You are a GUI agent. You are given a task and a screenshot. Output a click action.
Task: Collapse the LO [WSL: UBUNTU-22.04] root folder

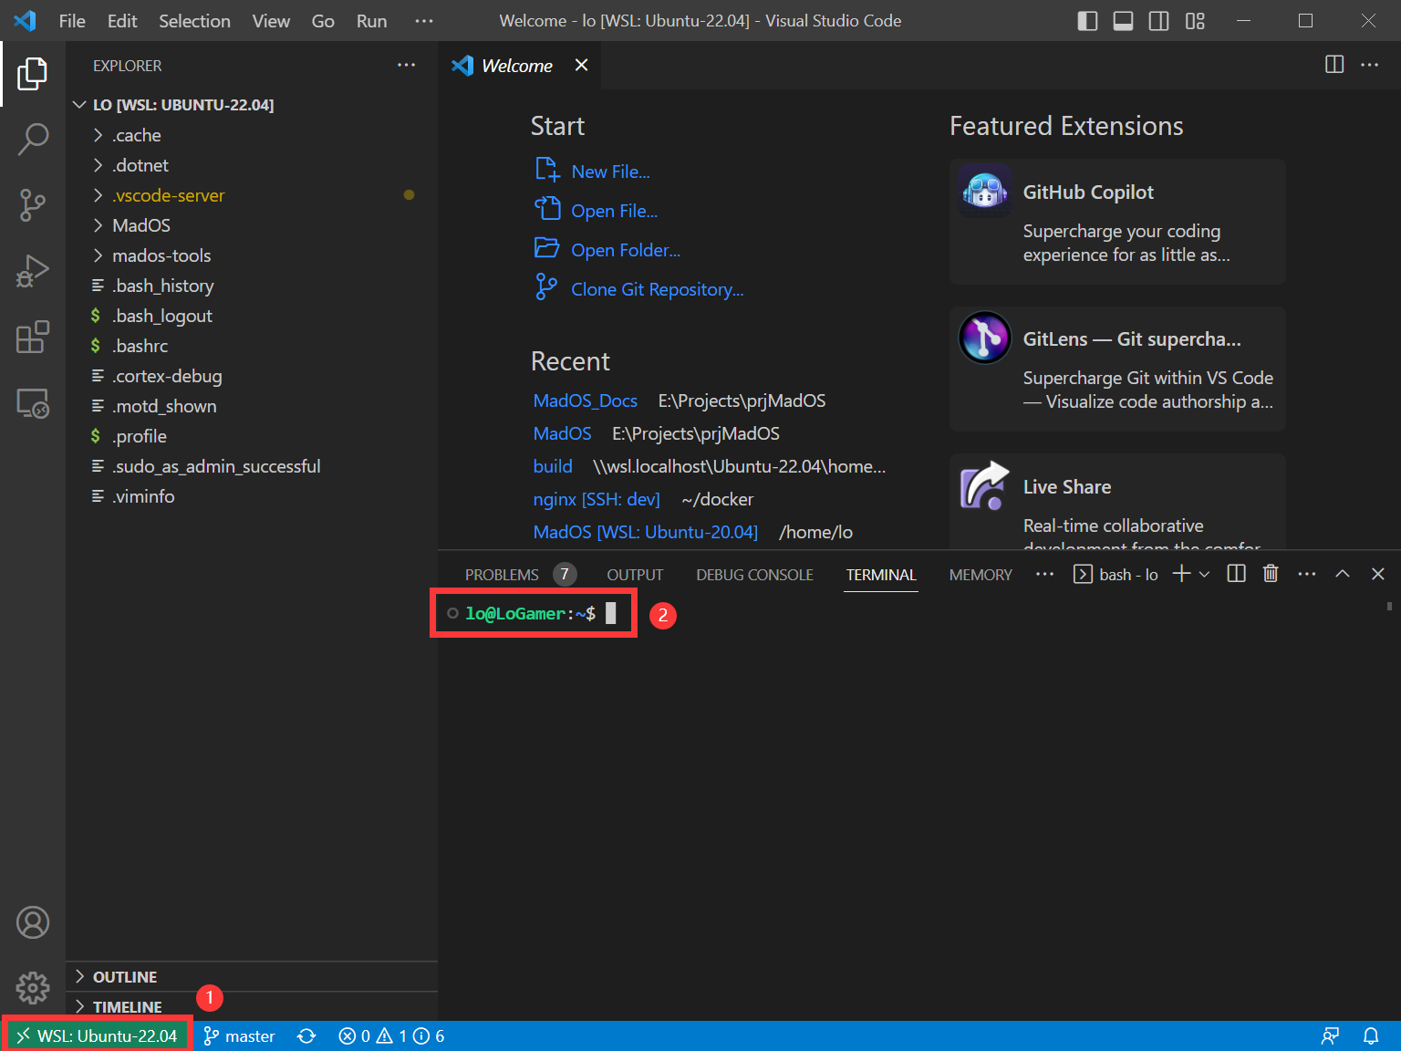(x=252, y=105)
